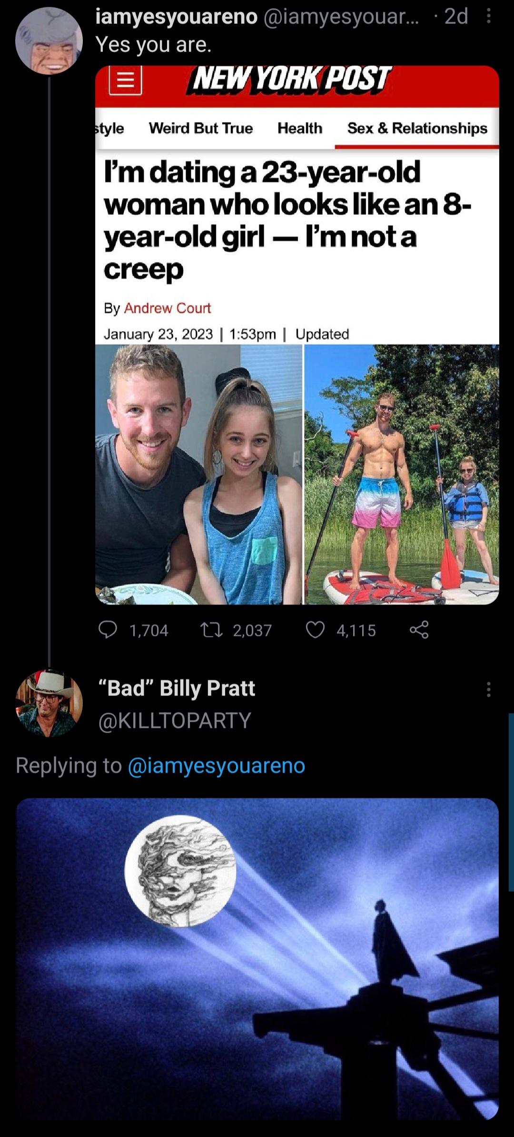Open the Health section tab

click(x=300, y=128)
